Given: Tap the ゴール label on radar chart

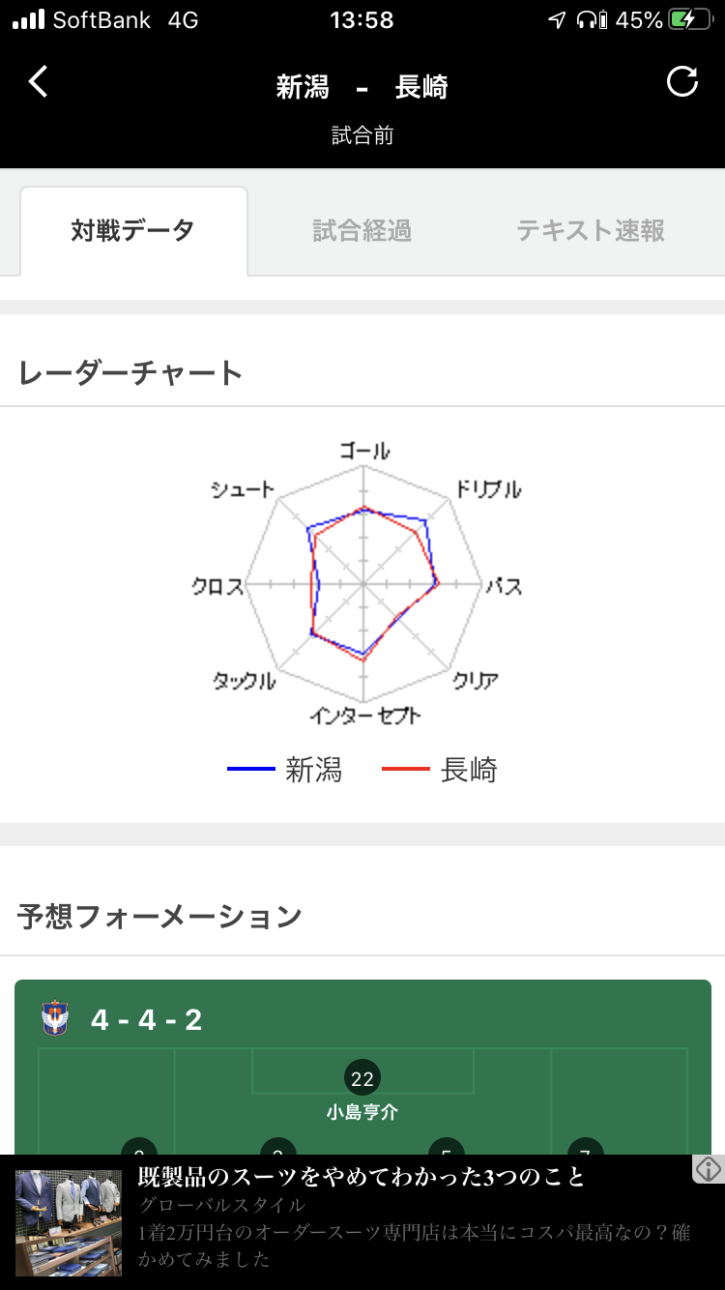Looking at the screenshot, I should pos(364,451).
